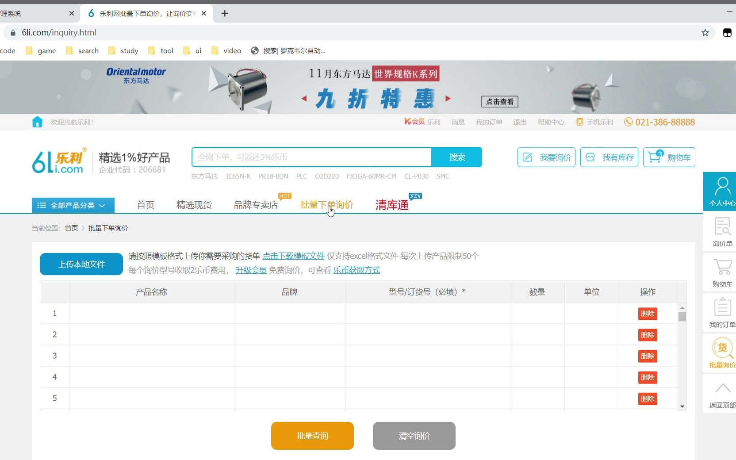Click hot keyword PLC
The height and width of the screenshot is (460, 736).
tap(302, 176)
